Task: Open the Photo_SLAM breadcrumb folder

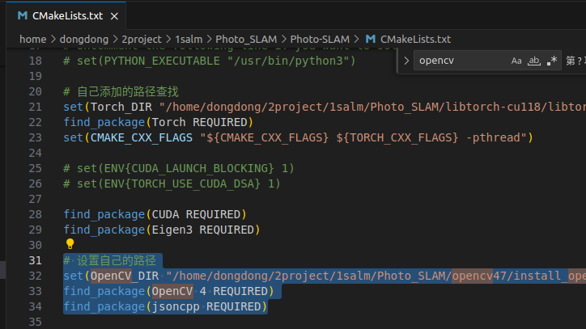Action: (246, 40)
